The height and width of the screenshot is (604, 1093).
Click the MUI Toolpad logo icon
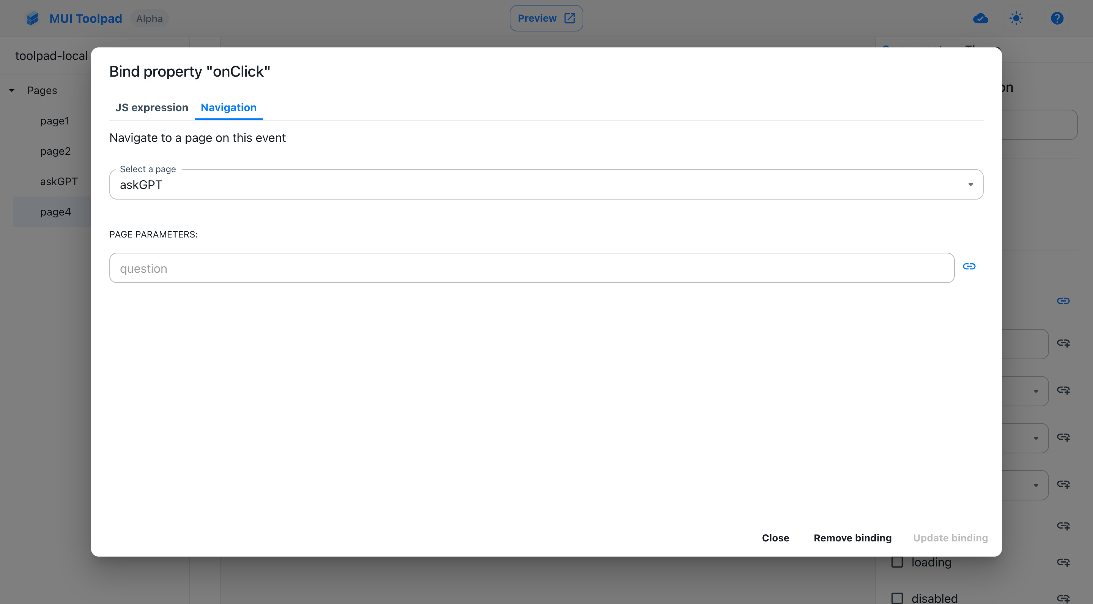point(33,18)
